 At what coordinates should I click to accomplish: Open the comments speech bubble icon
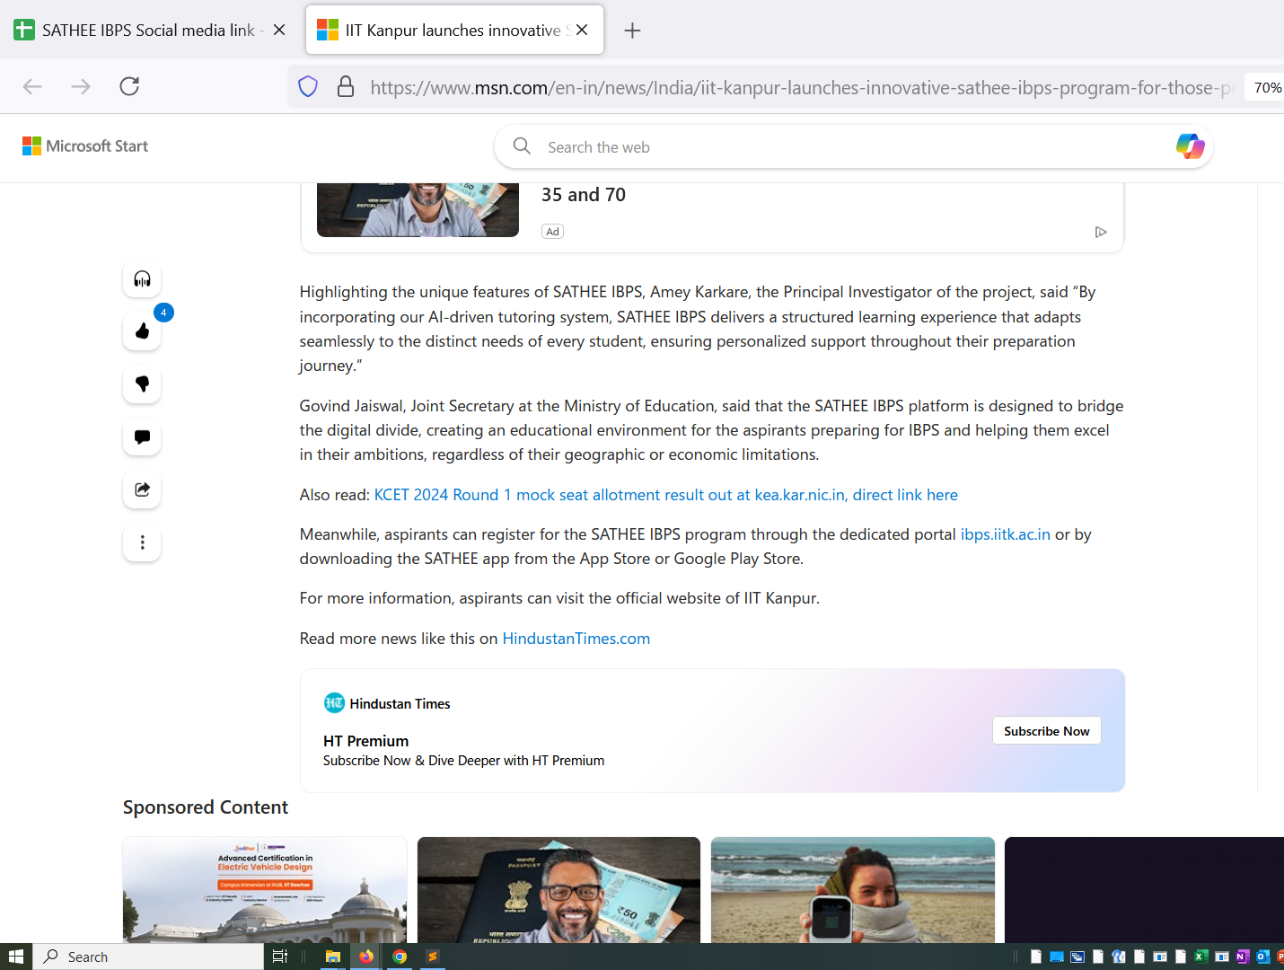[x=142, y=437]
